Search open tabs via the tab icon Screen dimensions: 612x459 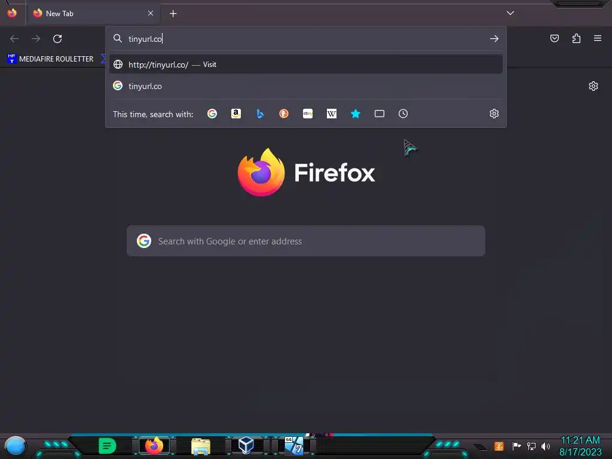380,114
